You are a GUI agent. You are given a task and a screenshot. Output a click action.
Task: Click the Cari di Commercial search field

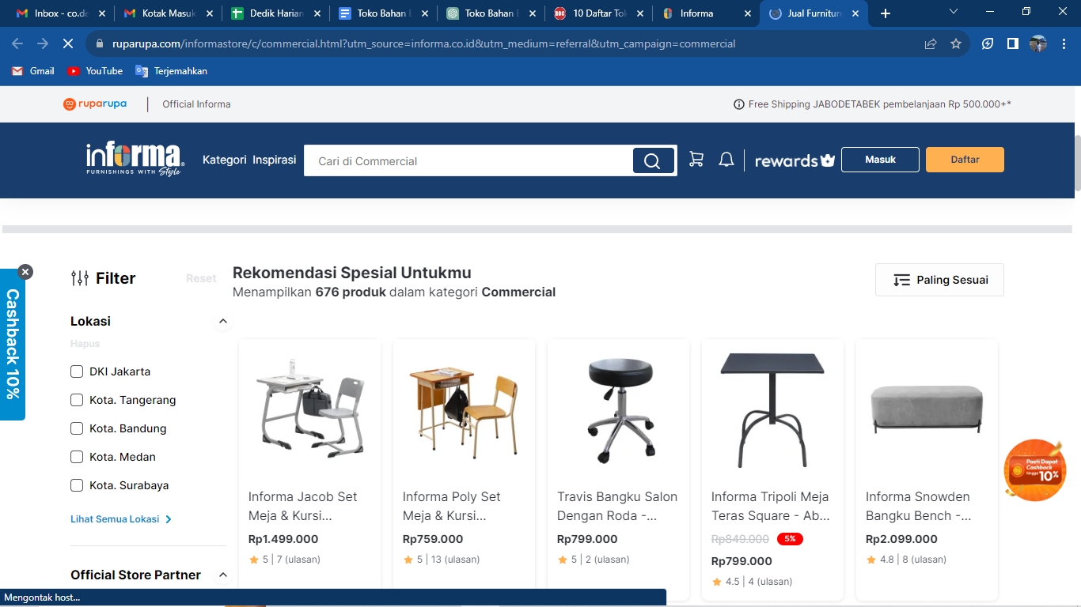click(468, 160)
